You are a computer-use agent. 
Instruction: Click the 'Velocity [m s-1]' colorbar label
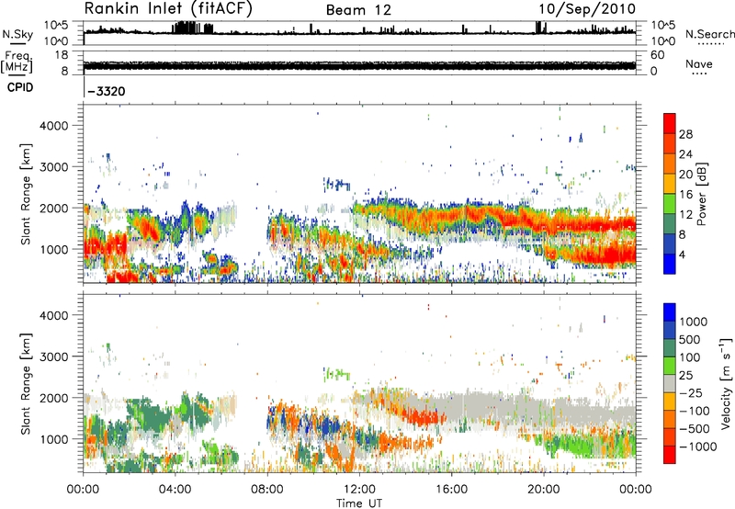pos(726,383)
